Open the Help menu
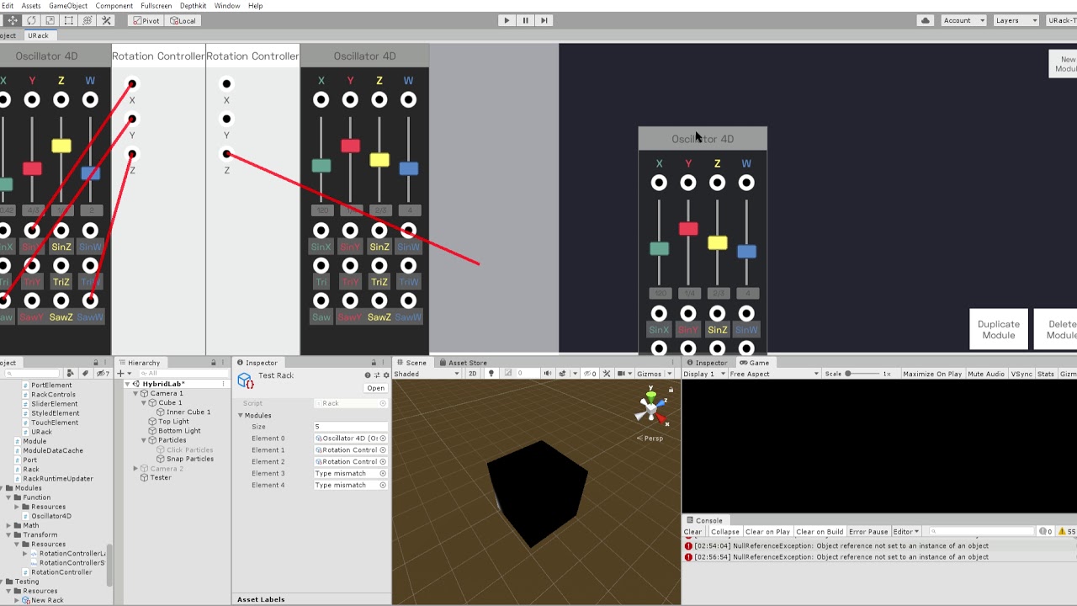The width and height of the screenshot is (1077, 606). click(x=255, y=6)
